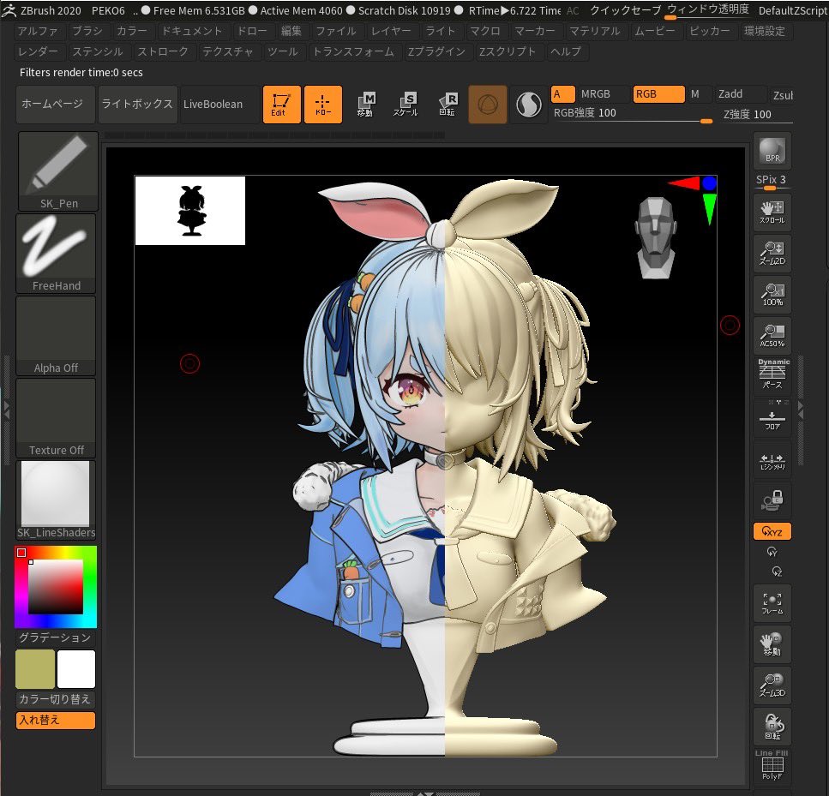Adjust the ウィンドウ透明度 slider
829x796 pixels.
[708, 10]
